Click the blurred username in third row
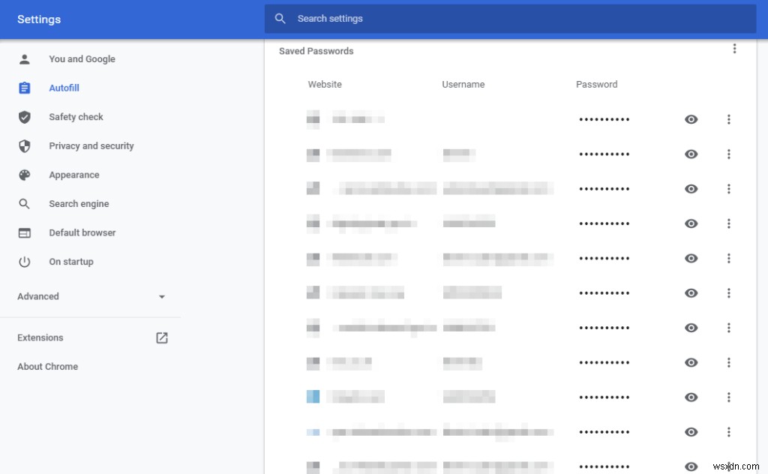 click(x=498, y=188)
